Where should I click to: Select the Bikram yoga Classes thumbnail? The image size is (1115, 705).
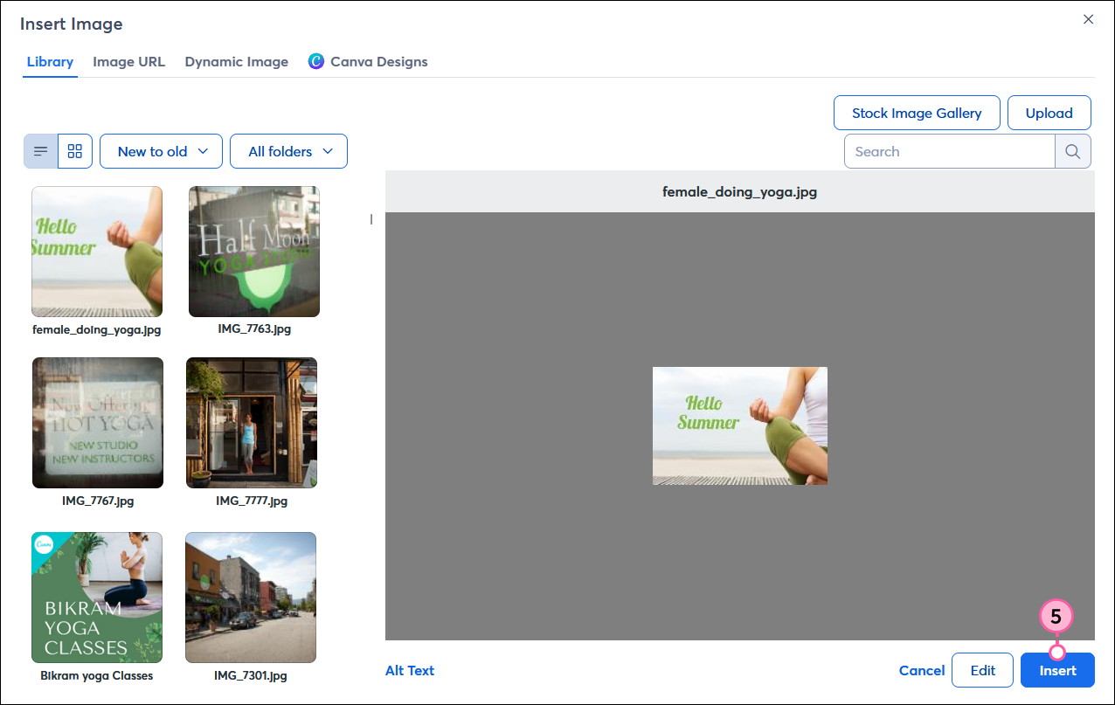(97, 598)
